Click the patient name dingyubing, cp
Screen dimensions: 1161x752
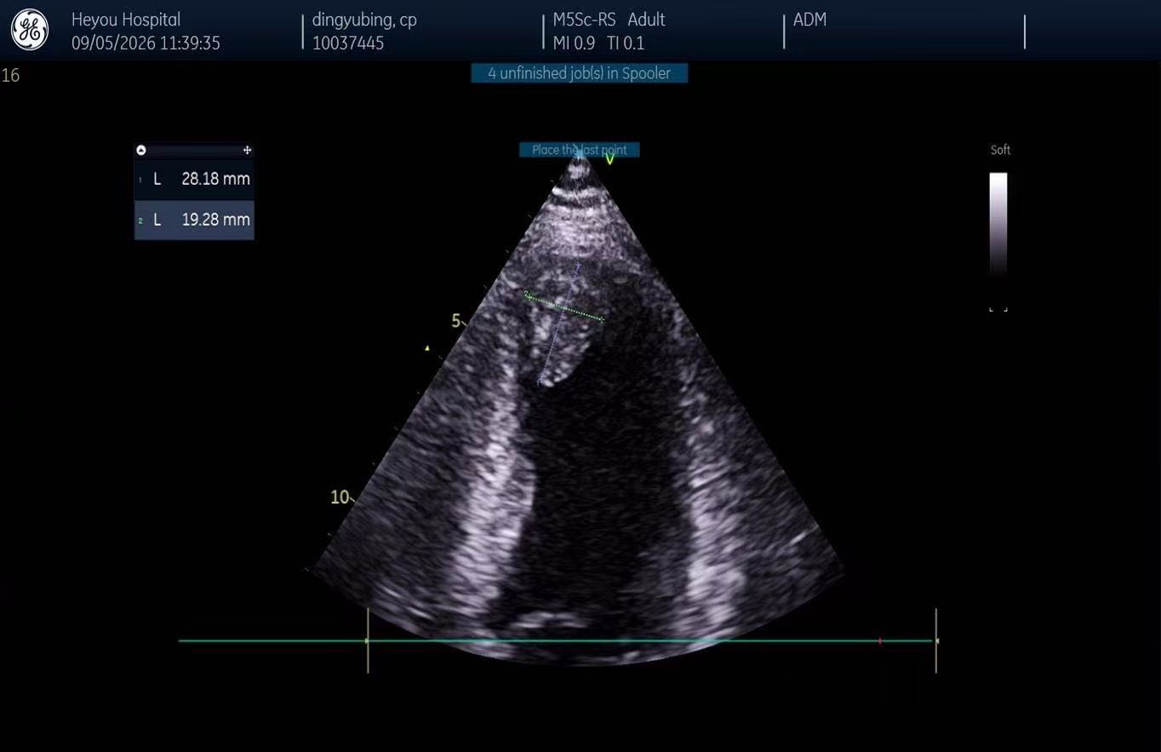364,20
